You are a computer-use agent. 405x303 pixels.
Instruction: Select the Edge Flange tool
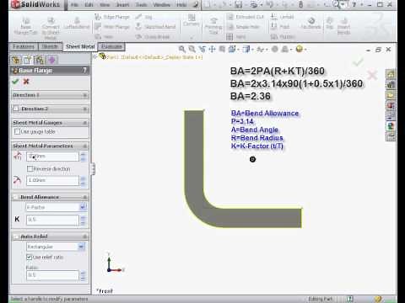point(112,17)
